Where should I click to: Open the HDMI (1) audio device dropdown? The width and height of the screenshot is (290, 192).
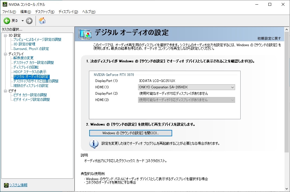tap(186, 87)
